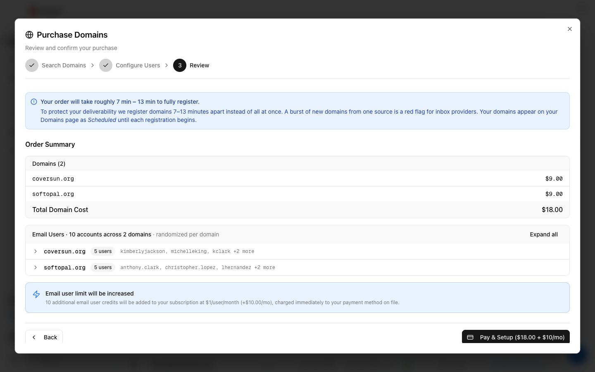Click the info icon in registration notice
The width and height of the screenshot is (595, 372).
pos(34,102)
